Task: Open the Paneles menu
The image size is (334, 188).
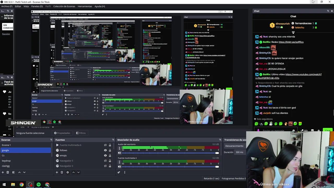Action: click(x=37, y=6)
